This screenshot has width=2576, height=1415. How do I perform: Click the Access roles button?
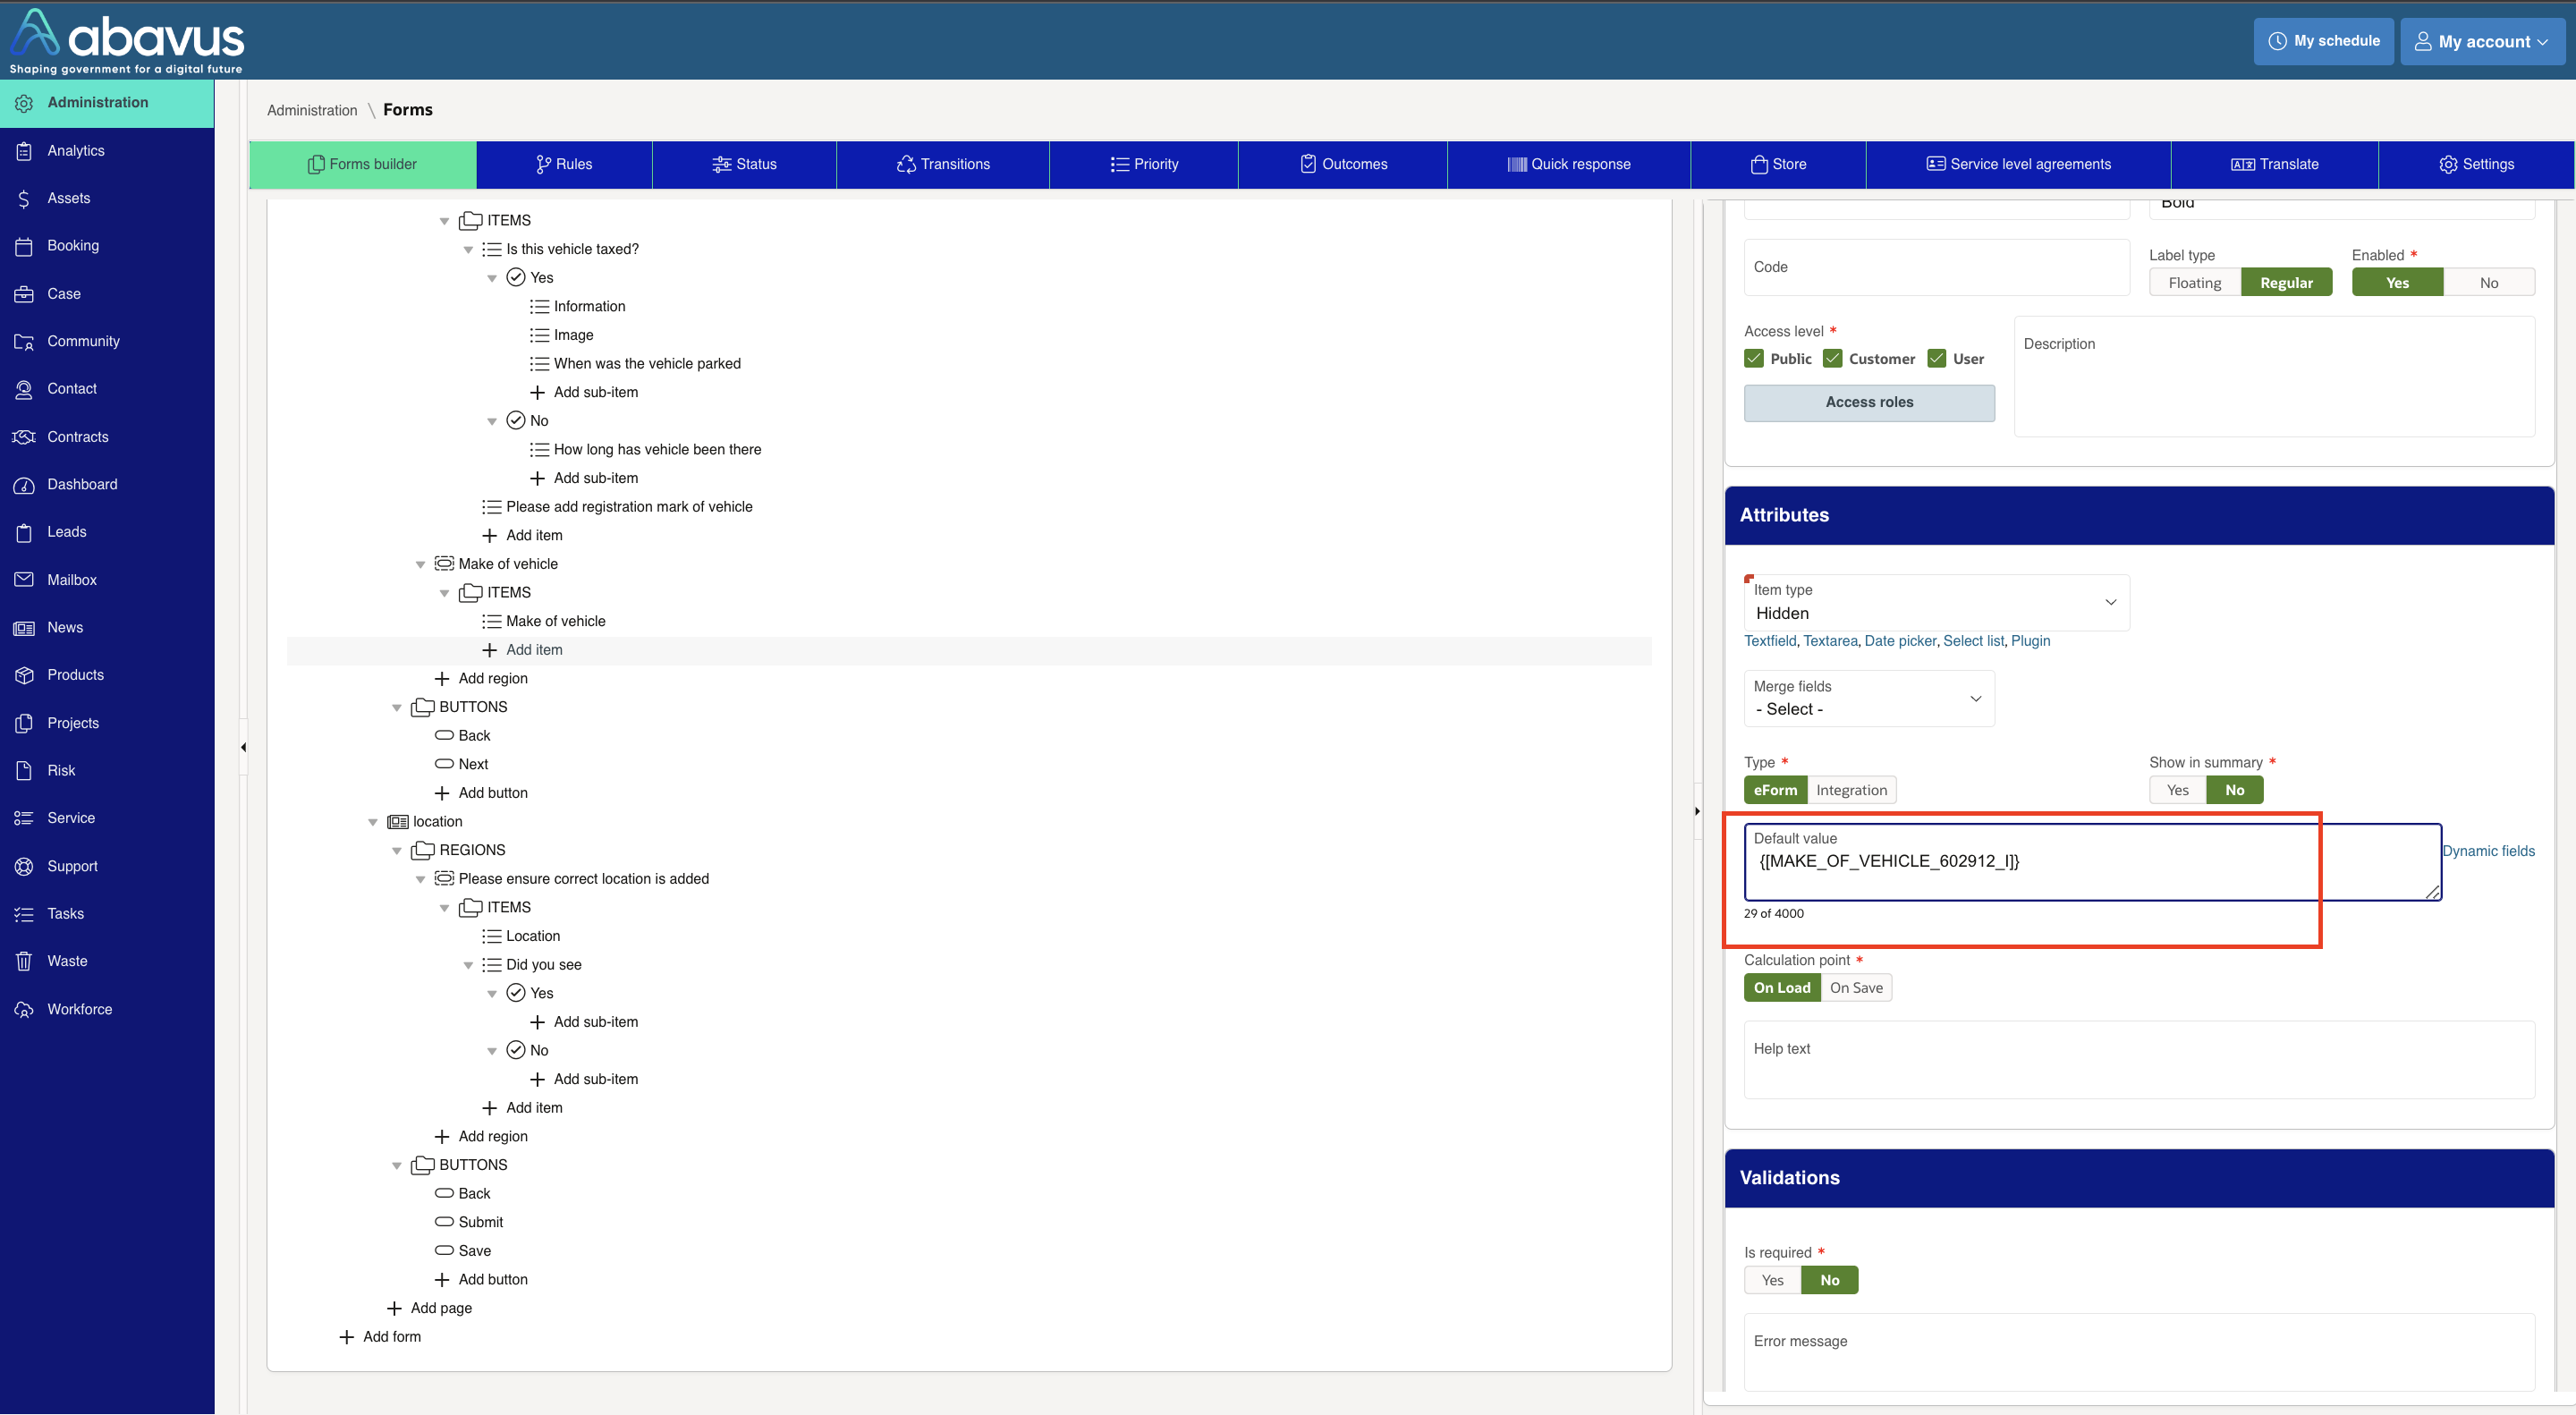point(1869,402)
